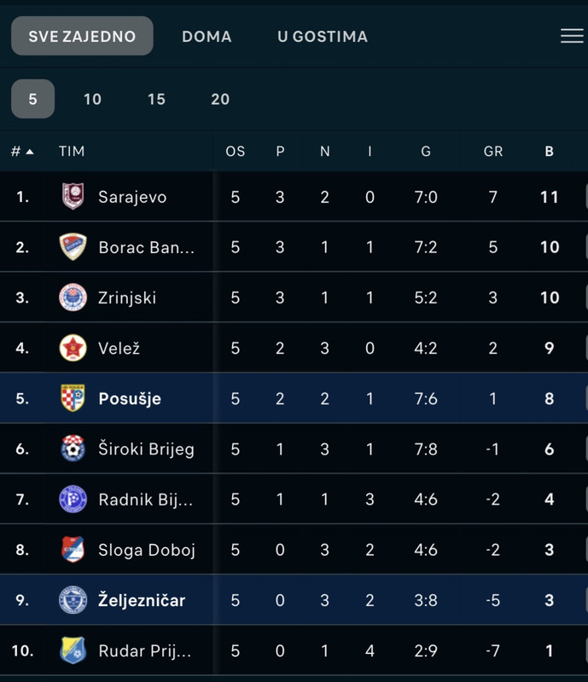
Task: Click the Velež red star crest
Action: pyautogui.click(x=73, y=348)
